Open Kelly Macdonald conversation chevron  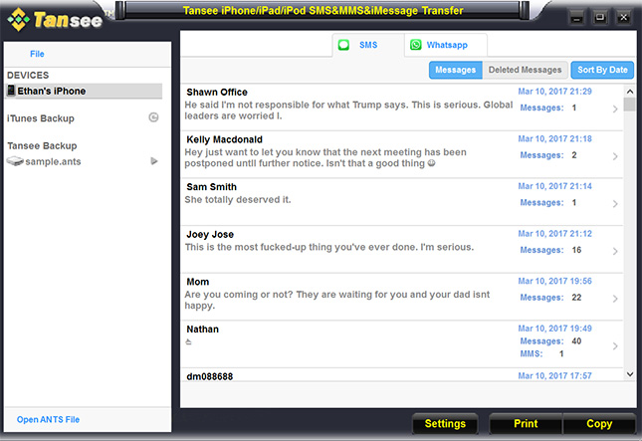tap(615, 156)
